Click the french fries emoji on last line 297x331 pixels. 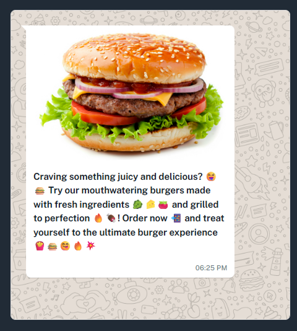pos(40,246)
